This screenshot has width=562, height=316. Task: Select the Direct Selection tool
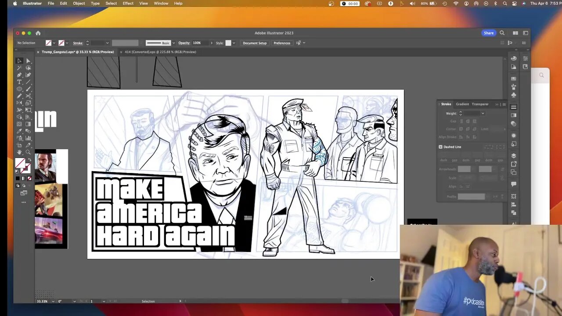[x=28, y=61]
